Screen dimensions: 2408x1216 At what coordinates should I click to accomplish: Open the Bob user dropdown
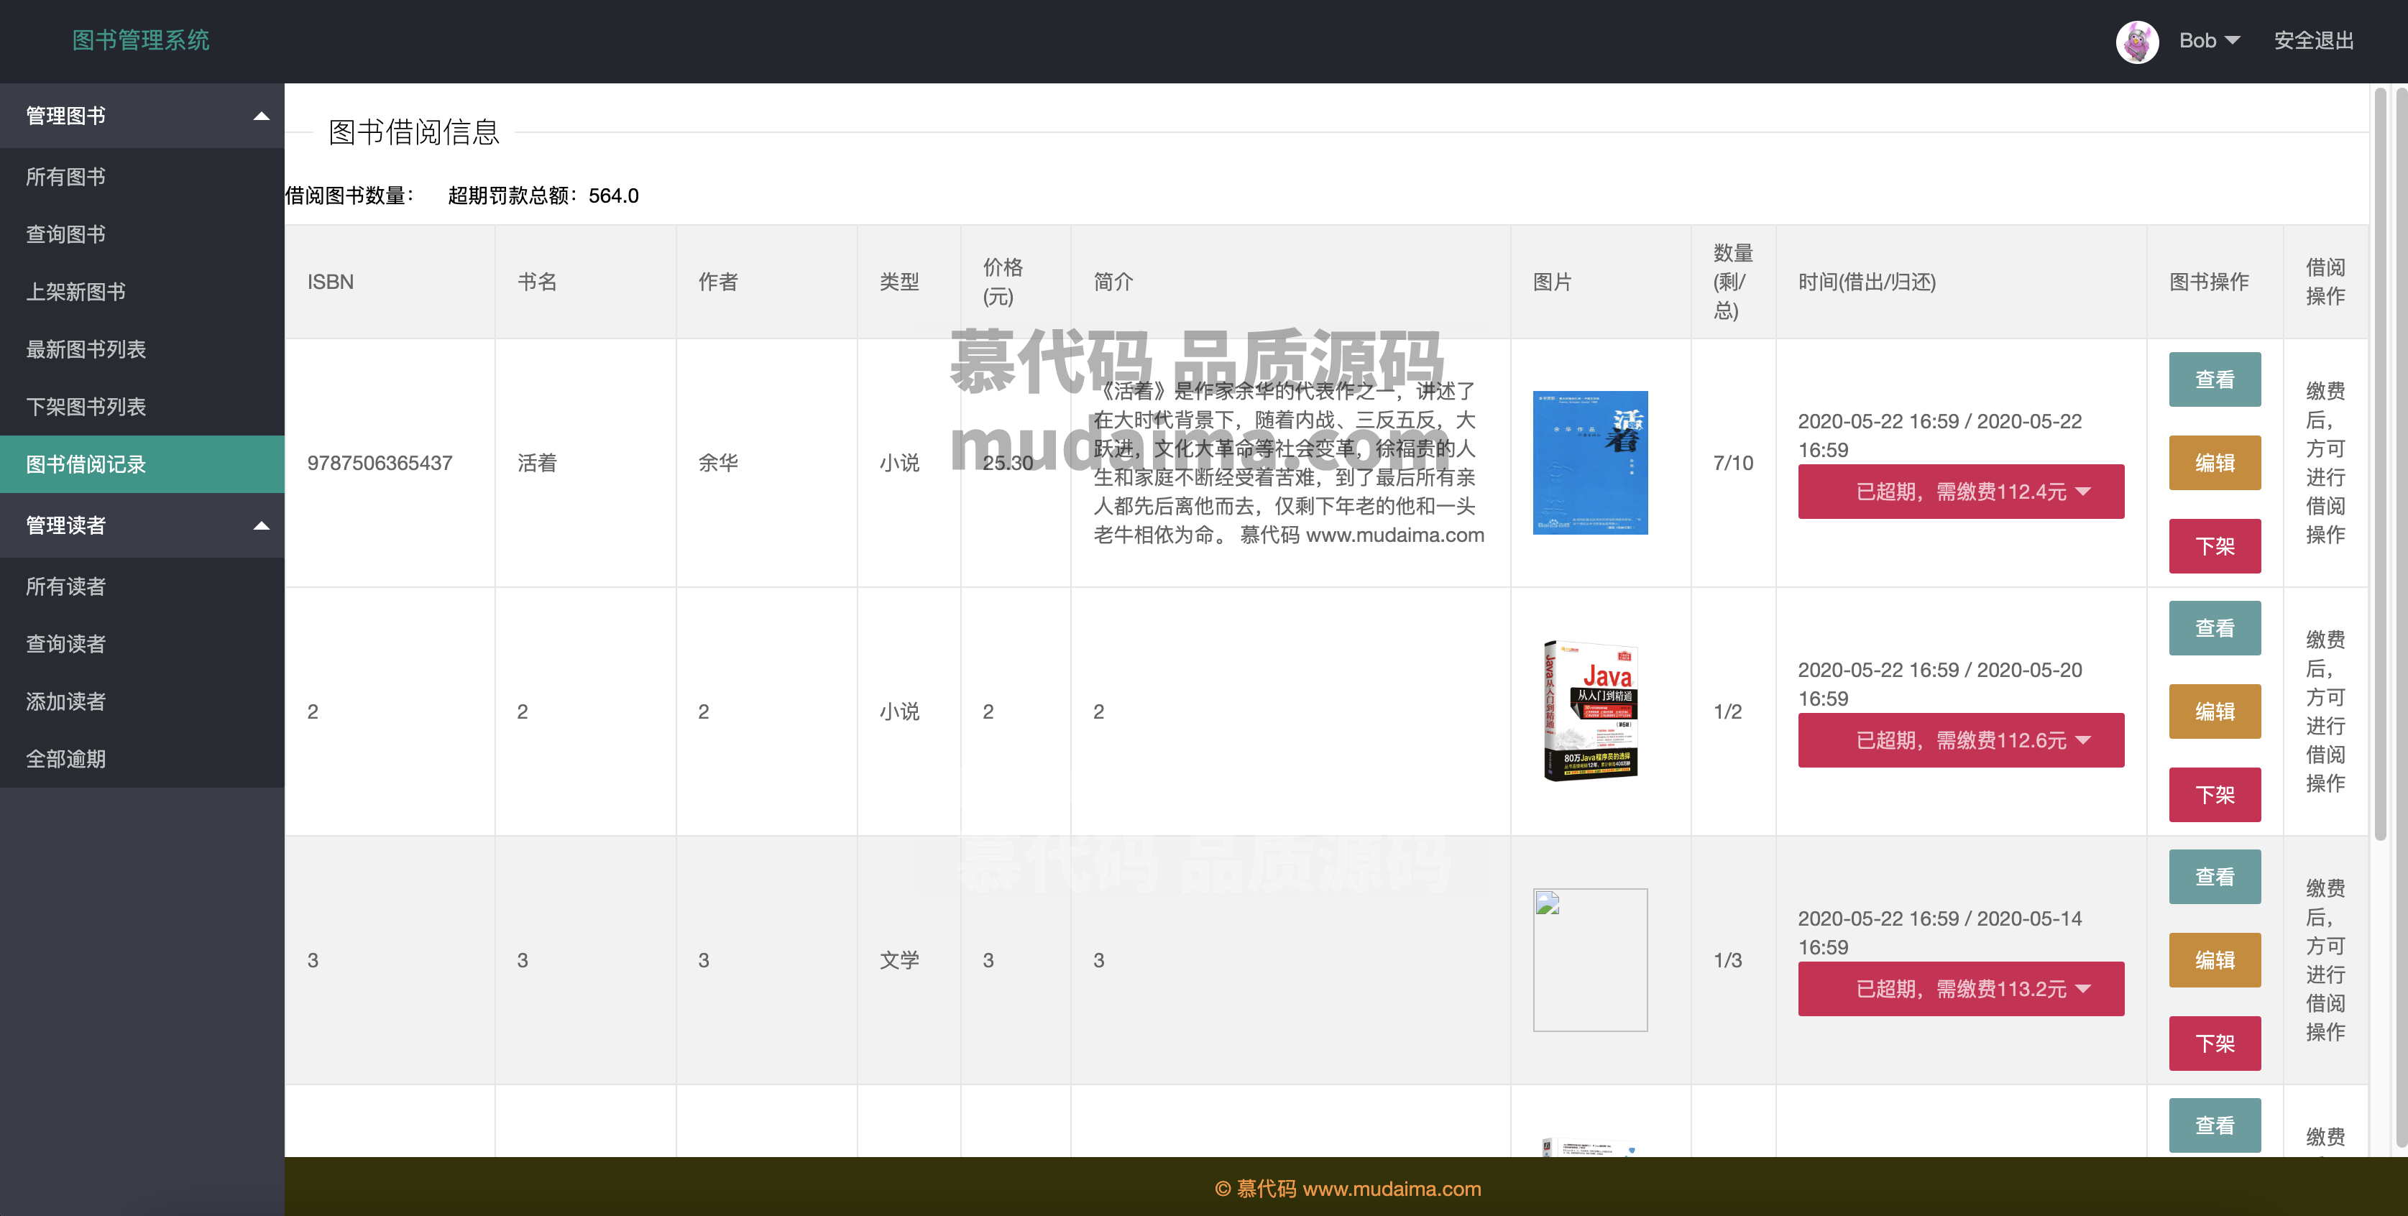[2210, 41]
